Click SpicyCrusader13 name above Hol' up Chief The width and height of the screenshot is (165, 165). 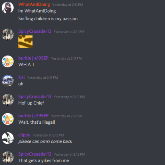pos(35,97)
